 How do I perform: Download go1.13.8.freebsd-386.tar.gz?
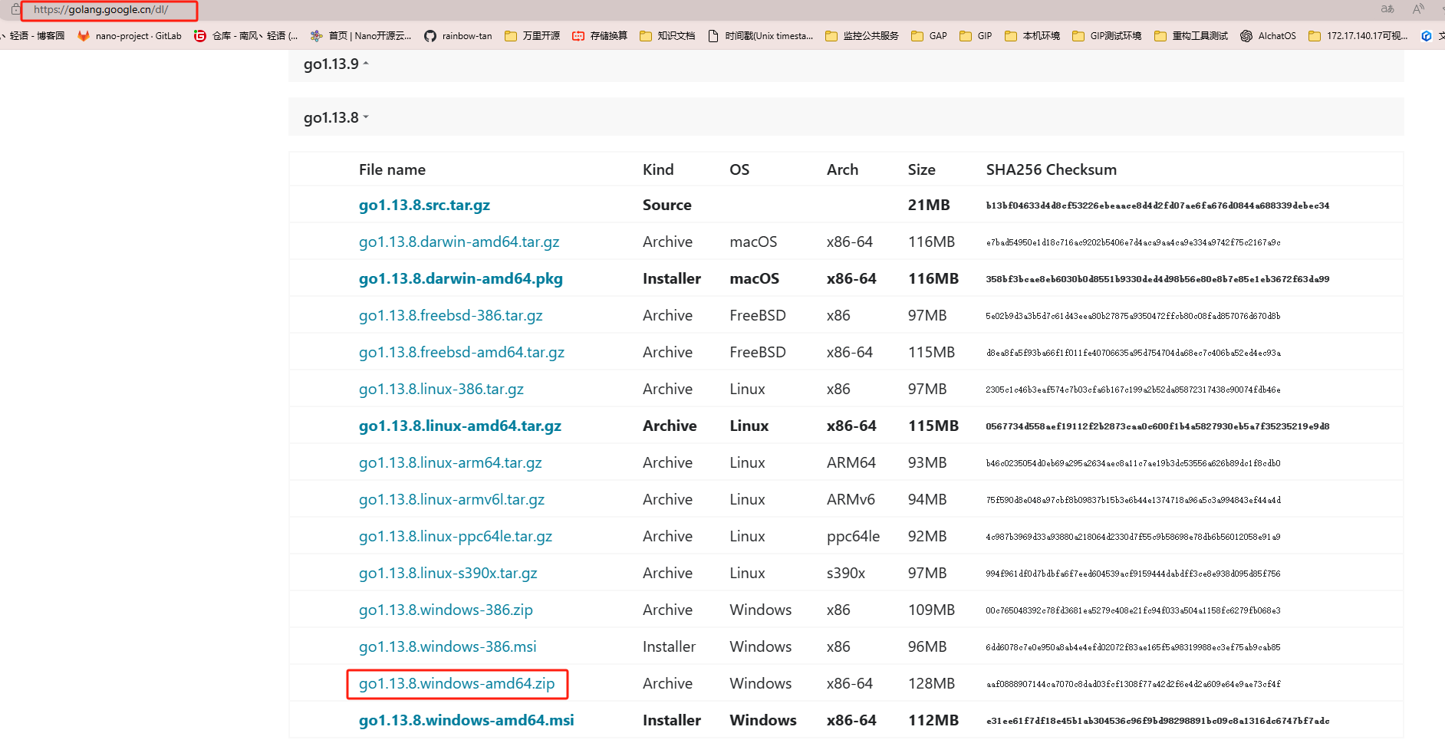[x=450, y=315]
